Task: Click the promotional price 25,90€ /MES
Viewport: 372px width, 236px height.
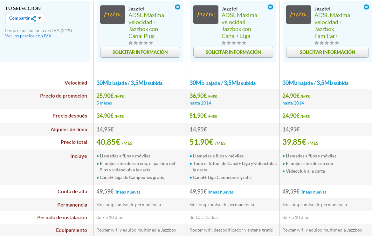Action: 110,96
